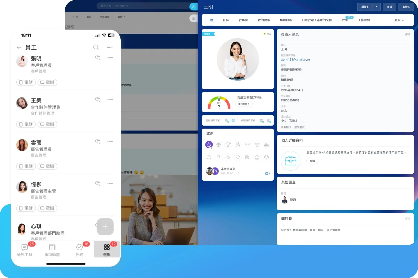Image resolution: width=418 pixels, height=278 pixels.
Task: Expand the 其他 dropdown in the header
Action: pyautogui.click(x=121, y=17)
